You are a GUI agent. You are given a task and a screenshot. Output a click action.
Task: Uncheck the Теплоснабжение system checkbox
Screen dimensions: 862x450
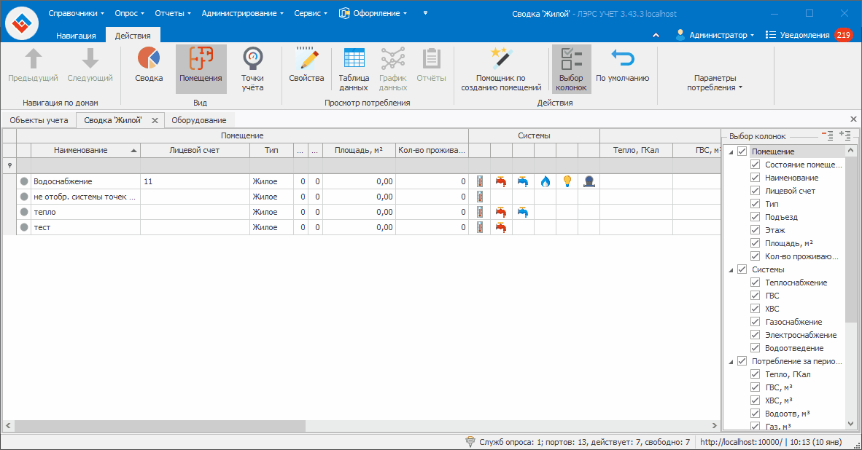click(755, 282)
